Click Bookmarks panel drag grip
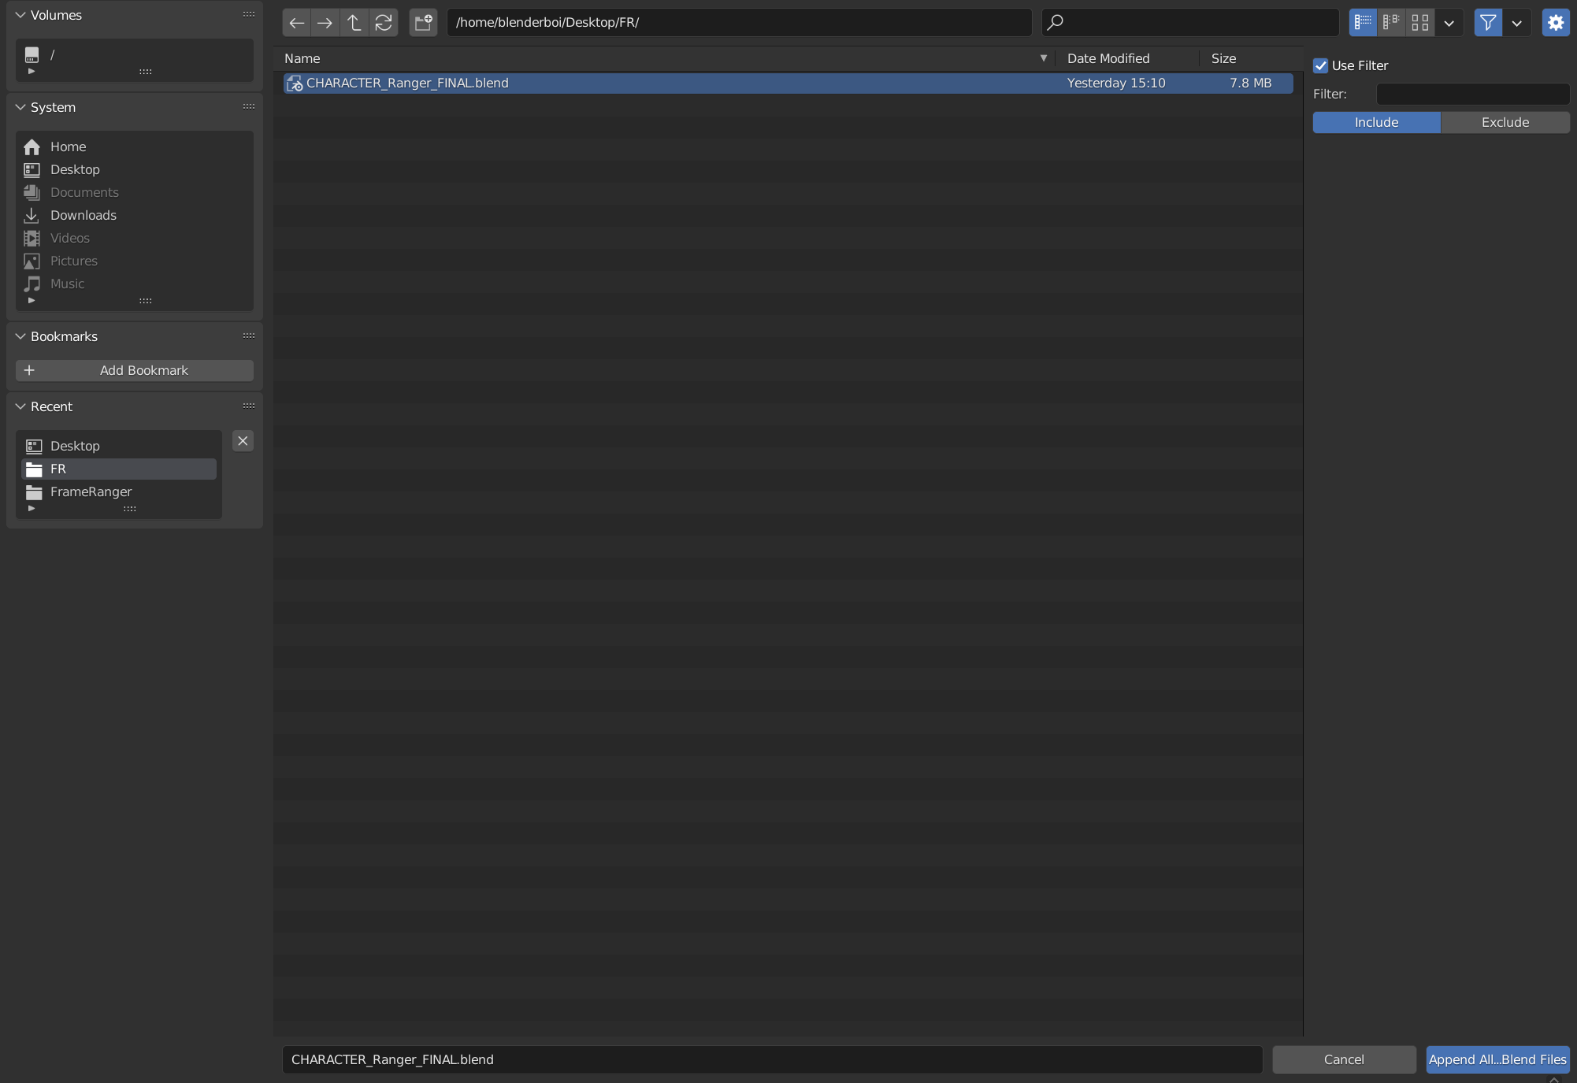 pos(249,336)
